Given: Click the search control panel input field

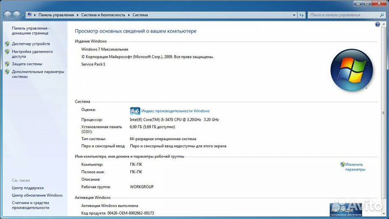Looking at the screenshot, I should point(344,15).
